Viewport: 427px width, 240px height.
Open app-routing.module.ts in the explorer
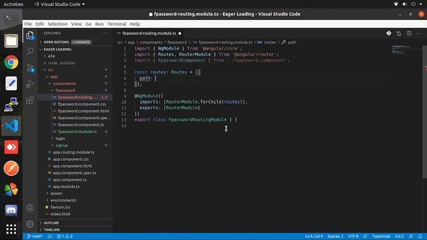[73, 153]
